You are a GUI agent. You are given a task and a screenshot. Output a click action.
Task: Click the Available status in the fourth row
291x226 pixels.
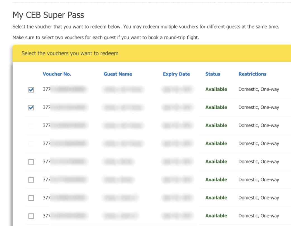(216, 144)
